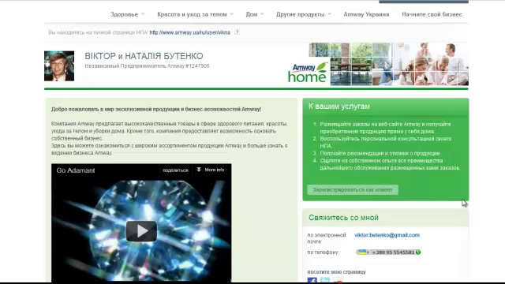
Task: Click the Добро пожаловать welcome heading
Action: [156, 109]
